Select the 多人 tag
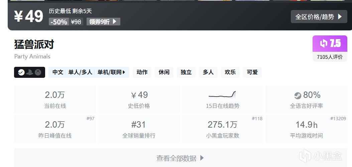Viewport: 352px width, 167px height. pyautogui.click(x=208, y=72)
